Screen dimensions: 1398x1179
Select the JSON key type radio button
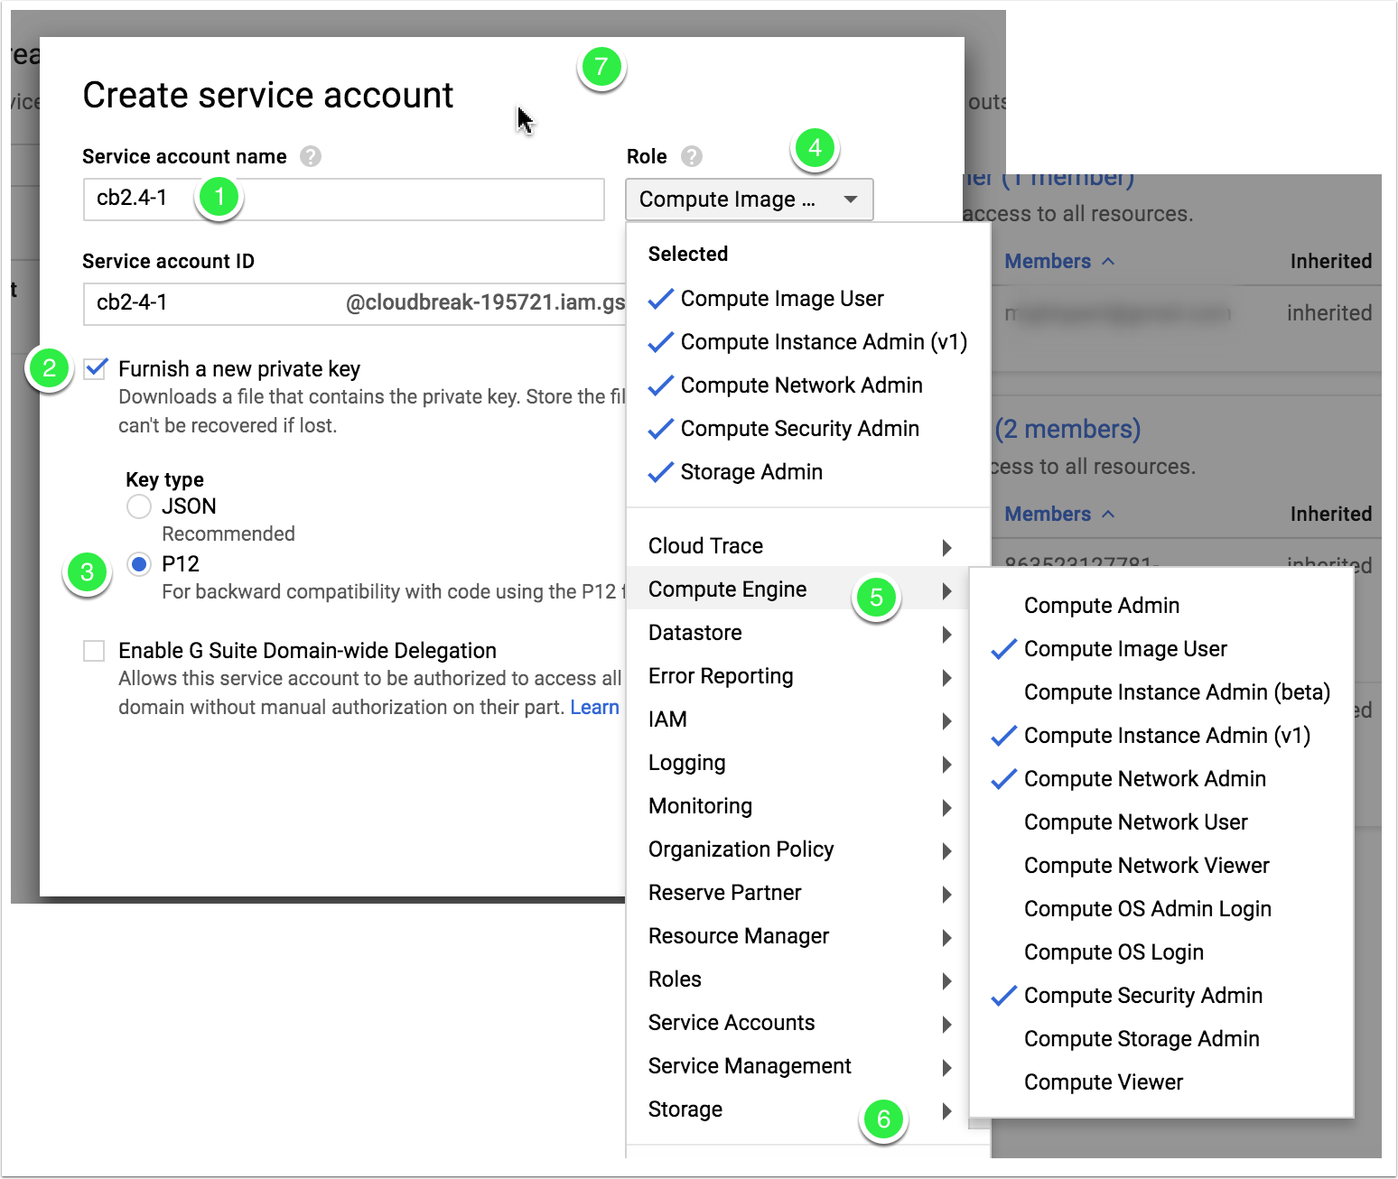coord(139,506)
